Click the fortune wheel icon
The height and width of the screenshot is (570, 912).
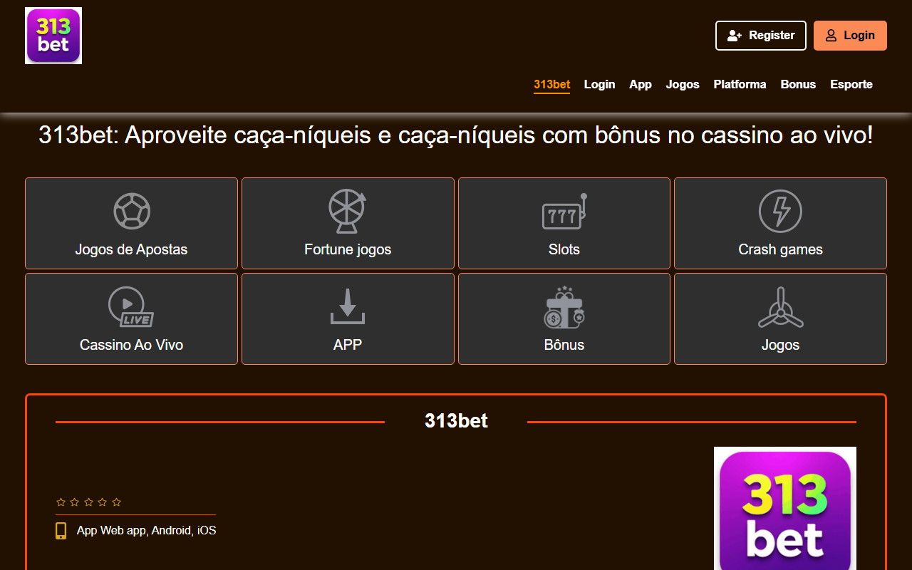point(348,211)
